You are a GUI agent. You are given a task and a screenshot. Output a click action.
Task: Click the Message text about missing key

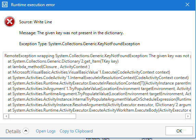tap(71, 33)
